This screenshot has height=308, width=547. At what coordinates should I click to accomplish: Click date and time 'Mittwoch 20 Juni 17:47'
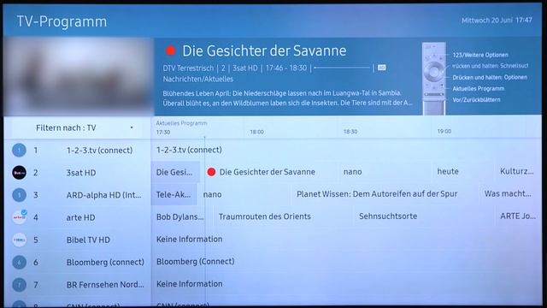tap(497, 21)
